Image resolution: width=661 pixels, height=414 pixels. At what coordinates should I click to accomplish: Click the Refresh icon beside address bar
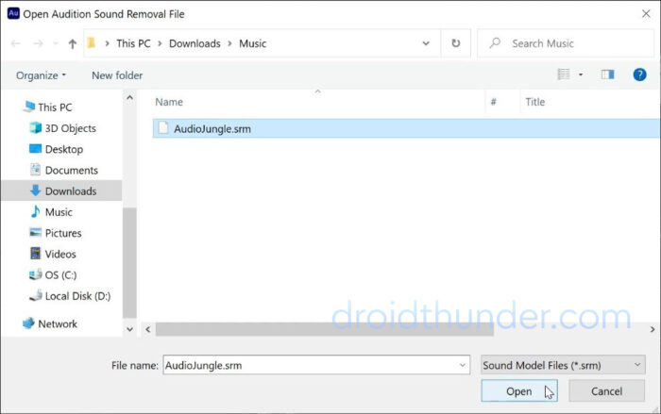coord(456,43)
